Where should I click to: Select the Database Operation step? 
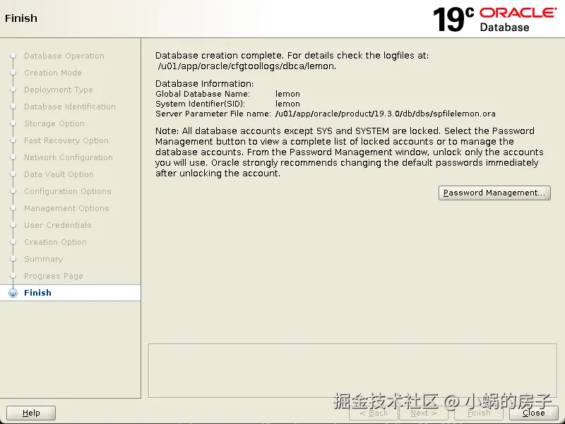(x=64, y=56)
